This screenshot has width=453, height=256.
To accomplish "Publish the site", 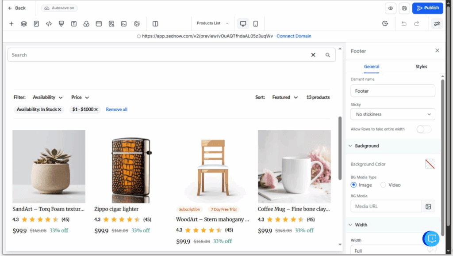I will pos(427,8).
